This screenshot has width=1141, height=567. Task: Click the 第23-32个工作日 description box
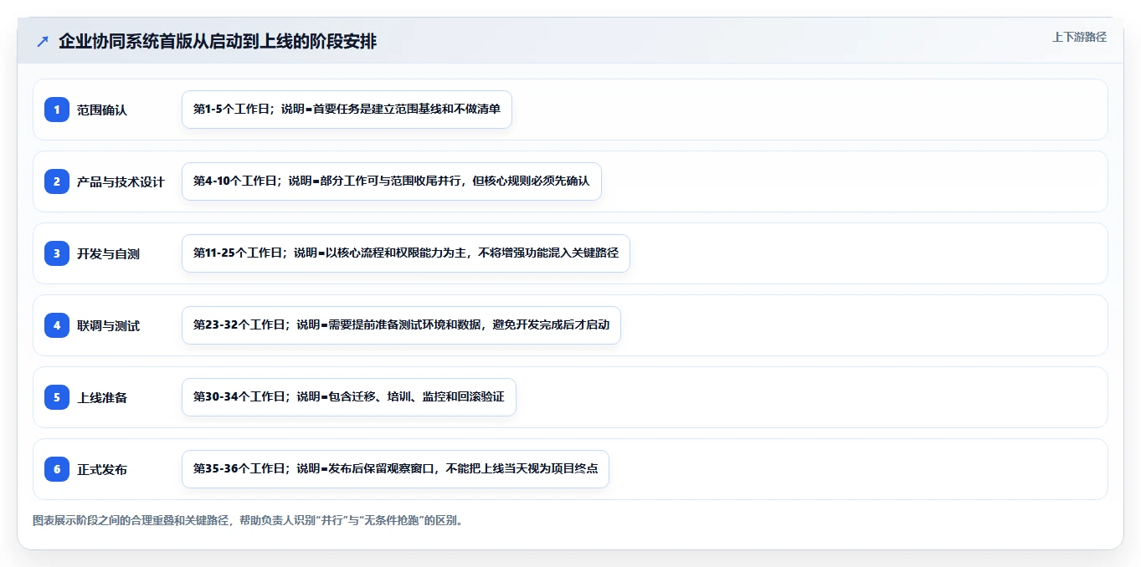401,325
